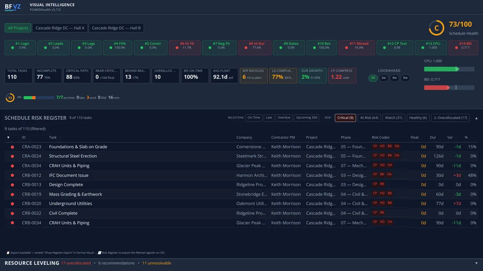Click the milestone MS progress bar

39,98
